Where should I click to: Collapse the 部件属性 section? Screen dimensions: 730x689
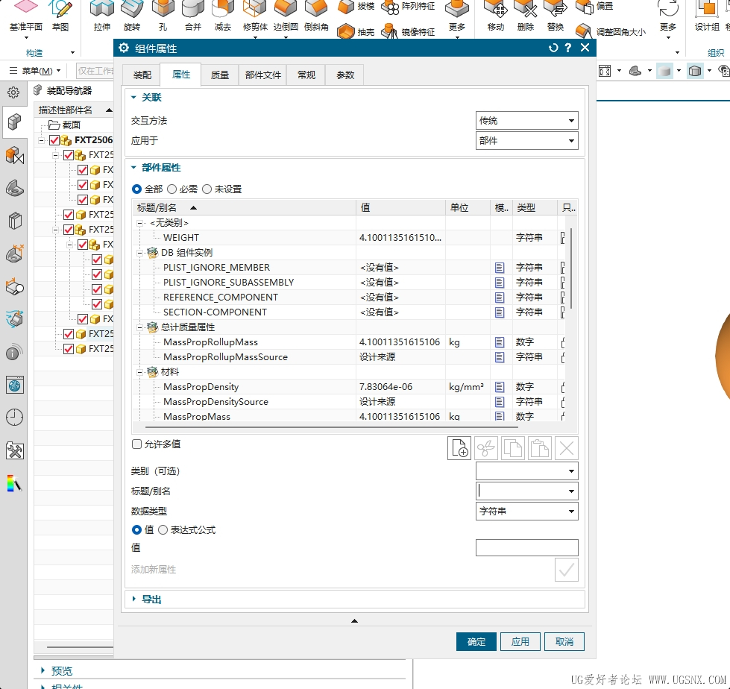(133, 168)
